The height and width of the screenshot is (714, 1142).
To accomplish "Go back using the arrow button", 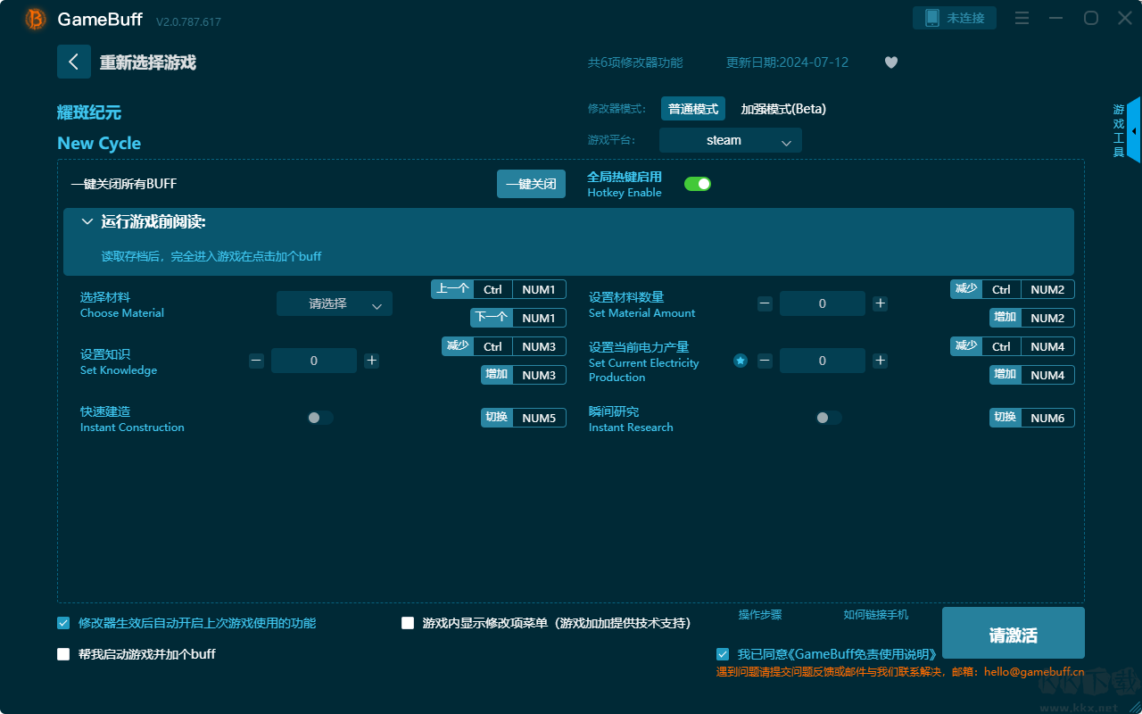I will [x=74, y=62].
